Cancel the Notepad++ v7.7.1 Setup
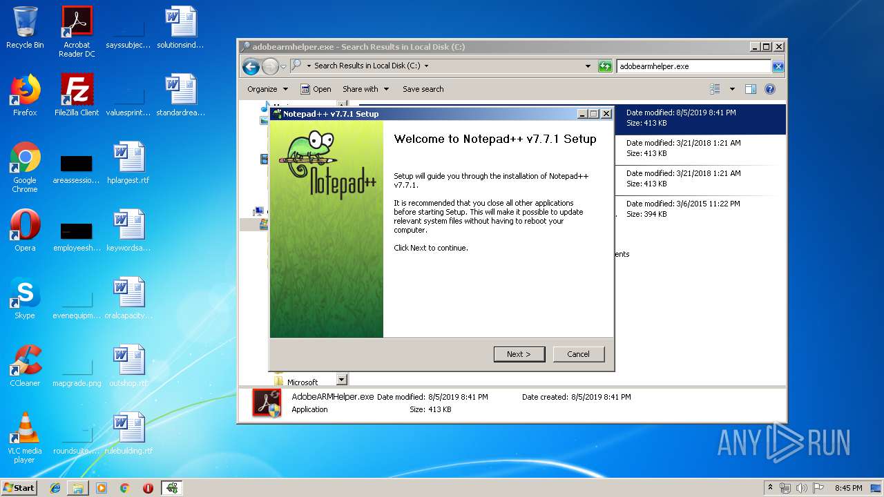884x497 pixels. point(578,354)
